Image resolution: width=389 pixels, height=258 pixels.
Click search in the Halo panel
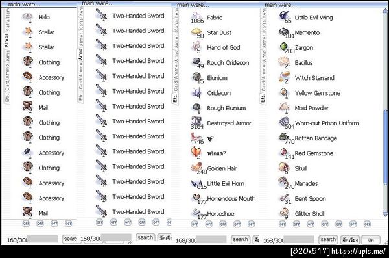pyautogui.click(x=70, y=239)
